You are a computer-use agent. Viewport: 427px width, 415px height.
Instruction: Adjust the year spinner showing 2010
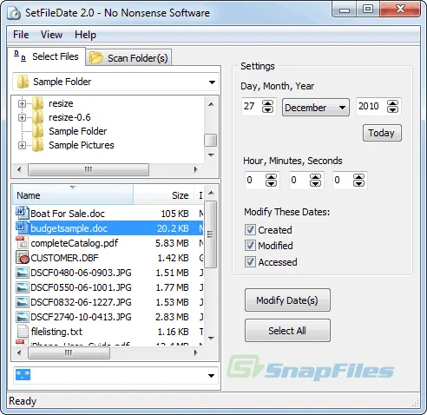click(392, 107)
